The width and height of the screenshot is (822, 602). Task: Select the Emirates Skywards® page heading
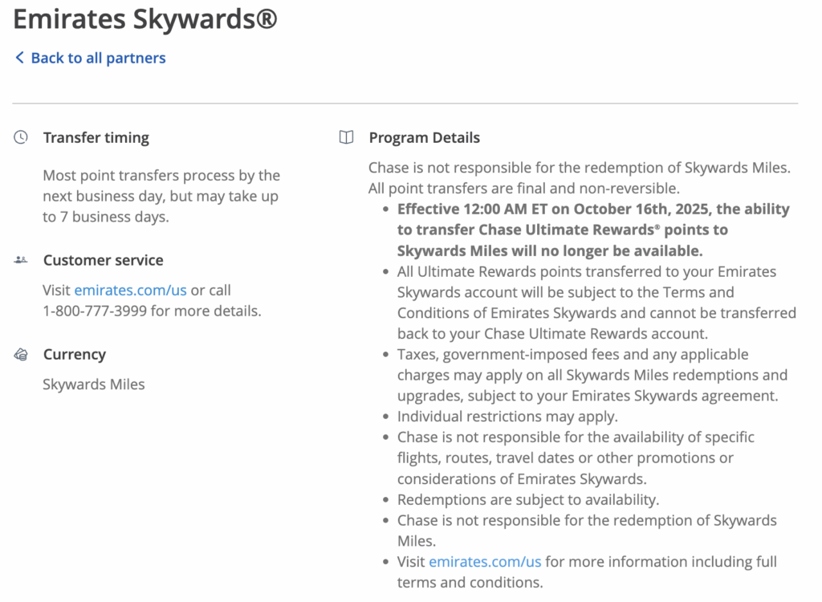(x=144, y=18)
